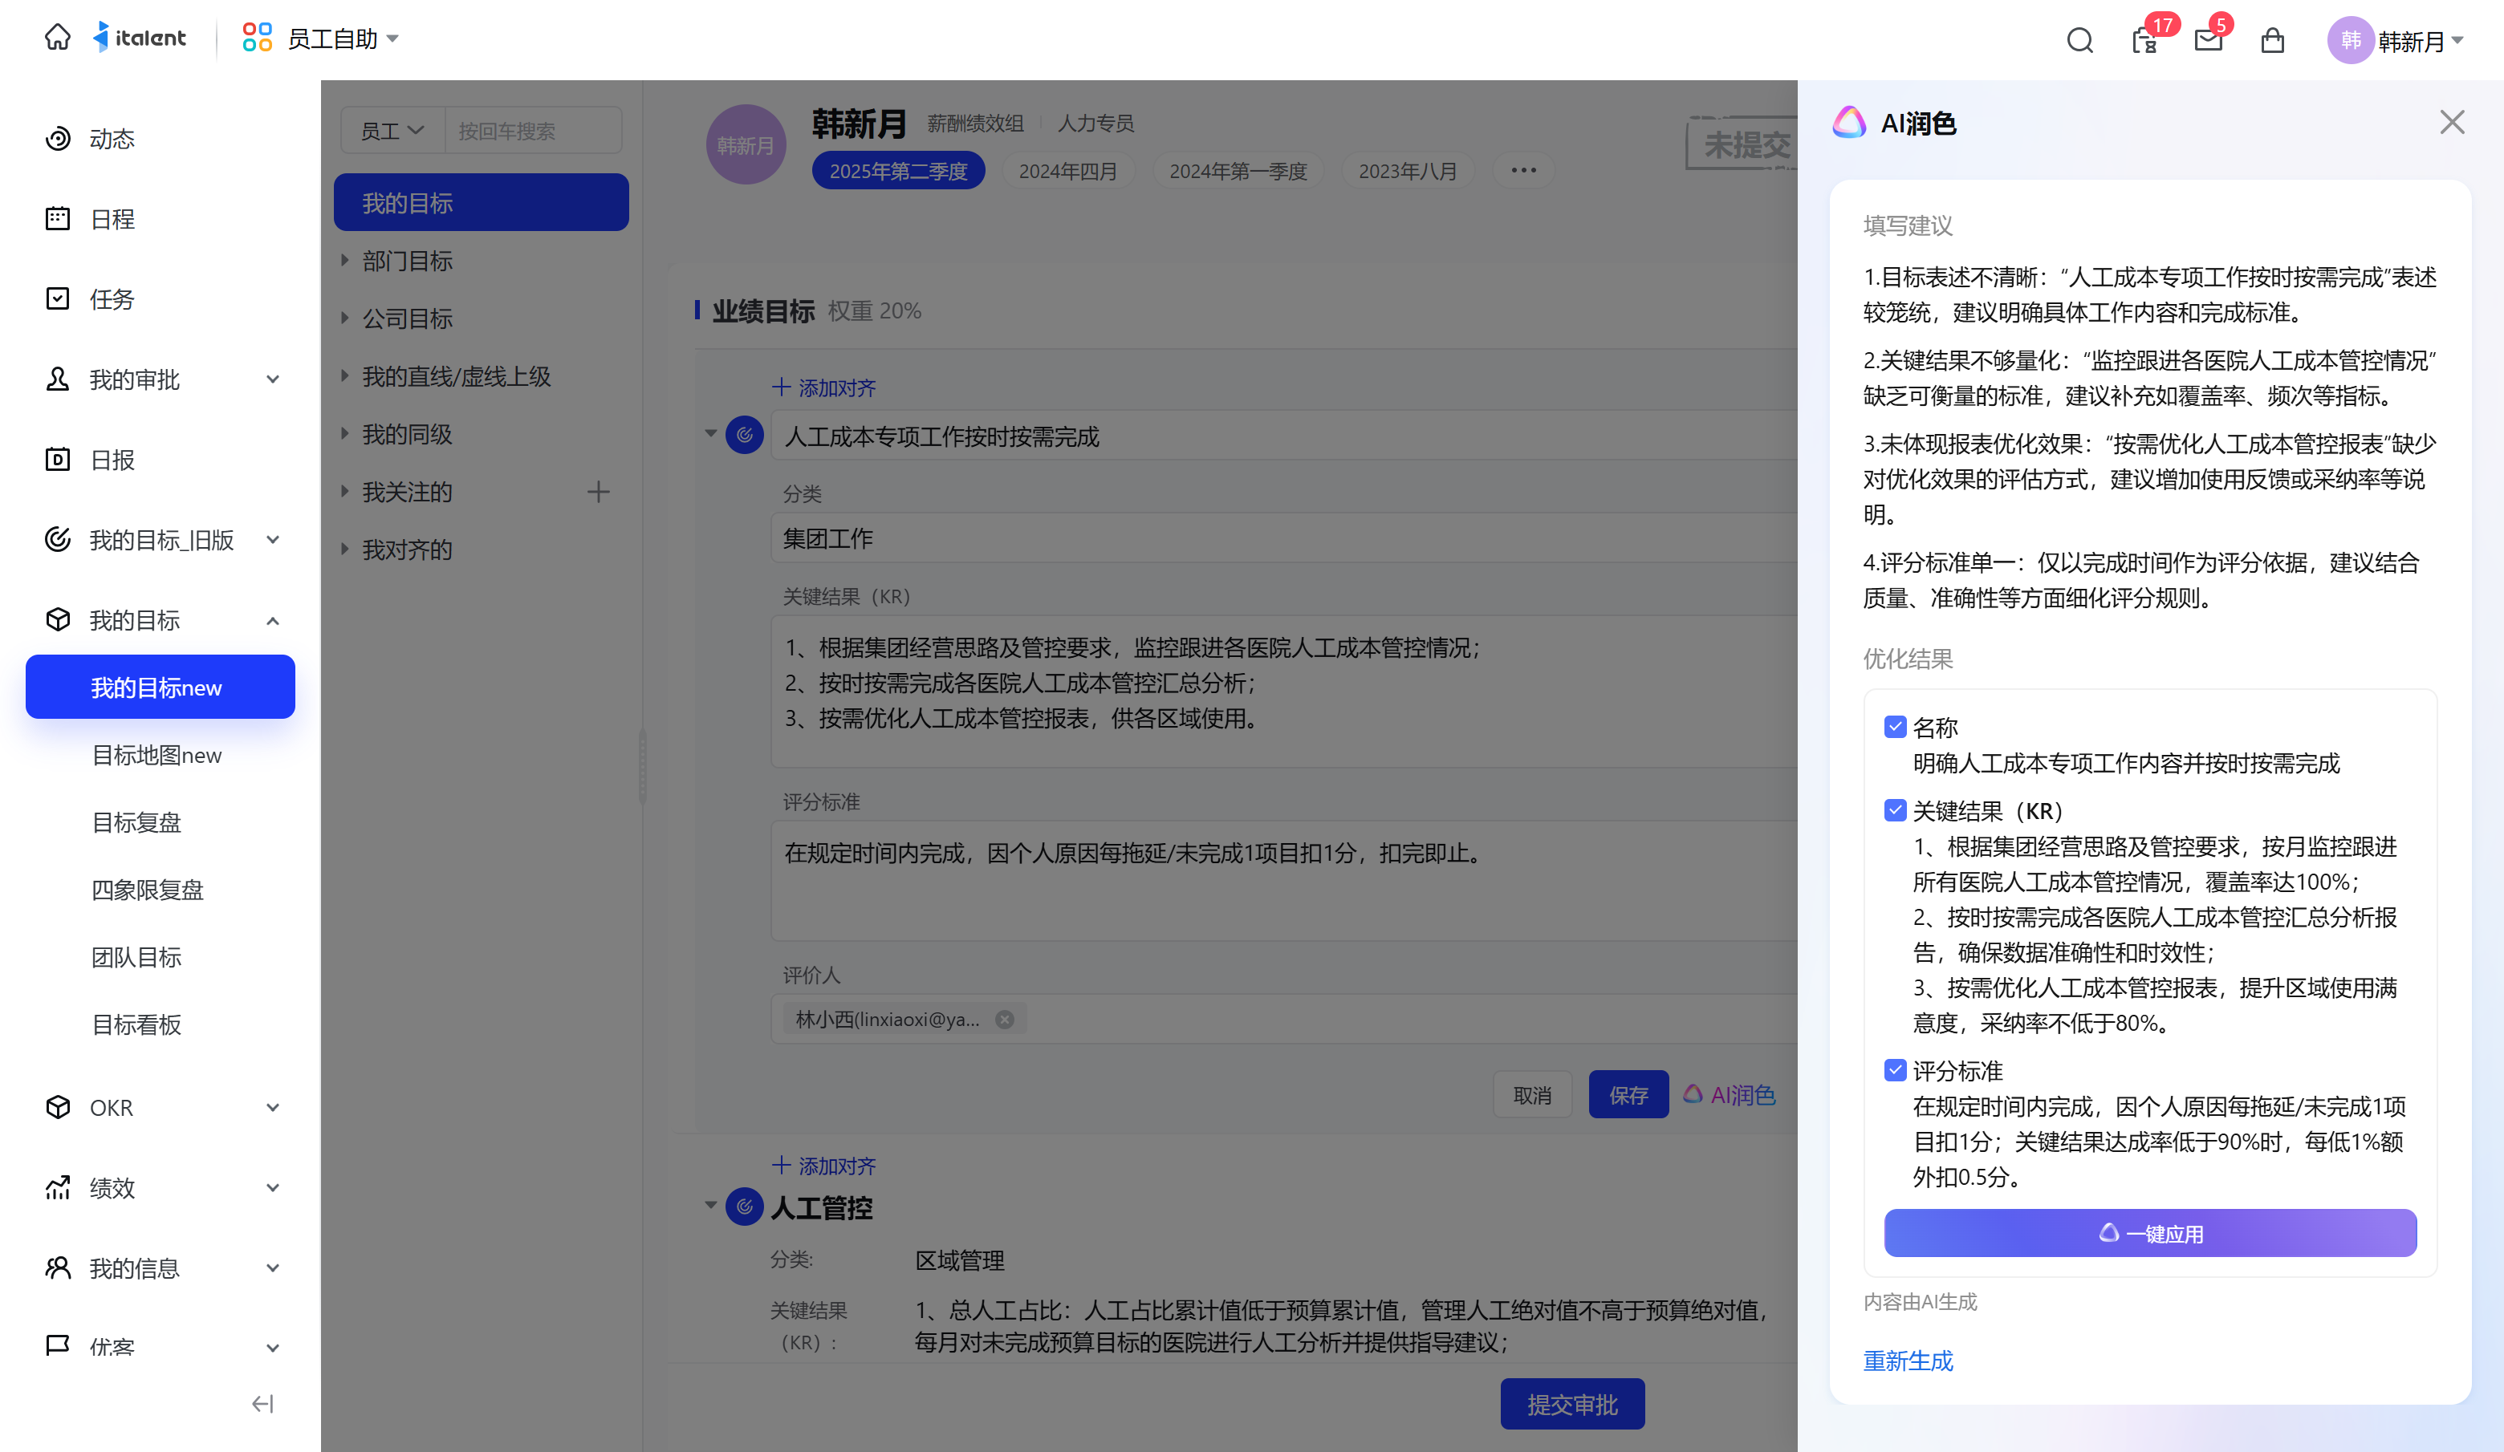Uncheck the 评分标准 checkbox

click(1894, 1069)
